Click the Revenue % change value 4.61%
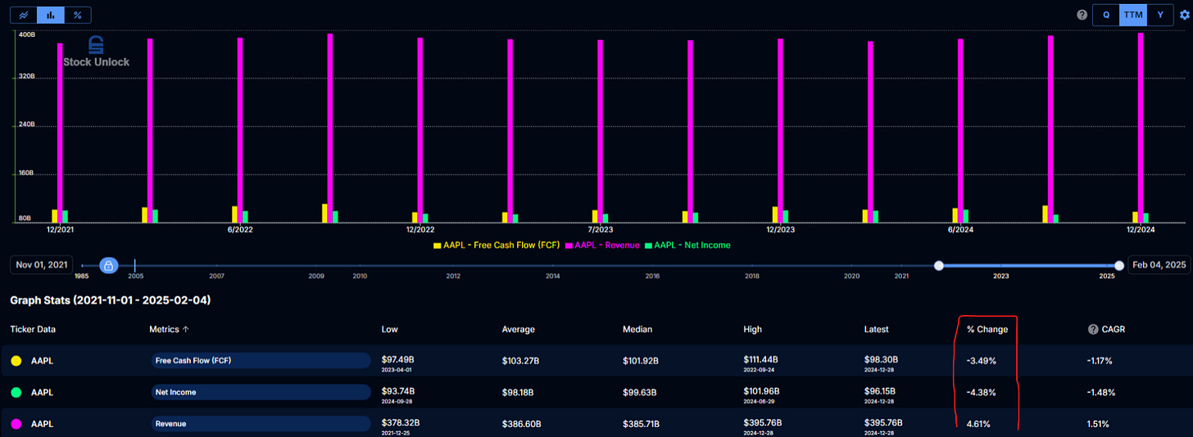The width and height of the screenshot is (1193, 437). [979, 424]
